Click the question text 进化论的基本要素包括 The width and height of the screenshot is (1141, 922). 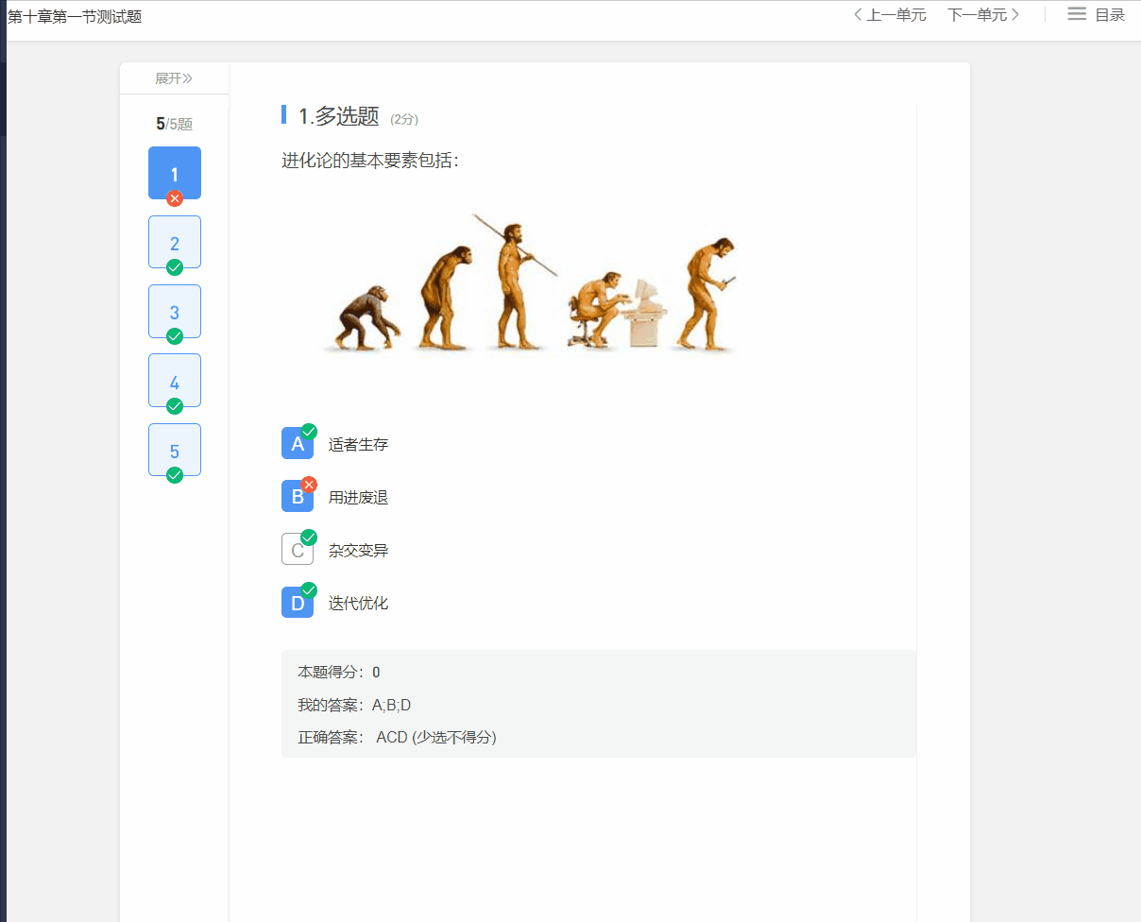370,161
